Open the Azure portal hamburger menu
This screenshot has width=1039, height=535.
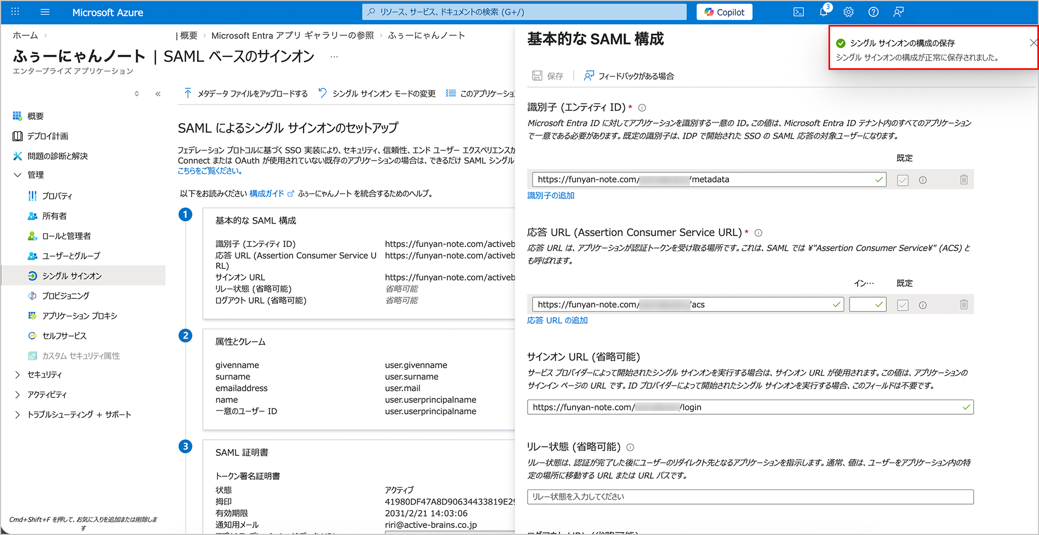[45, 12]
